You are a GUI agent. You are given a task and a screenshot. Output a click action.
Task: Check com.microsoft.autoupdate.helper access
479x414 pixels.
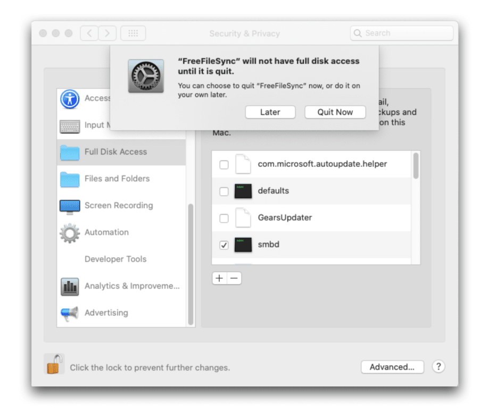224,165
